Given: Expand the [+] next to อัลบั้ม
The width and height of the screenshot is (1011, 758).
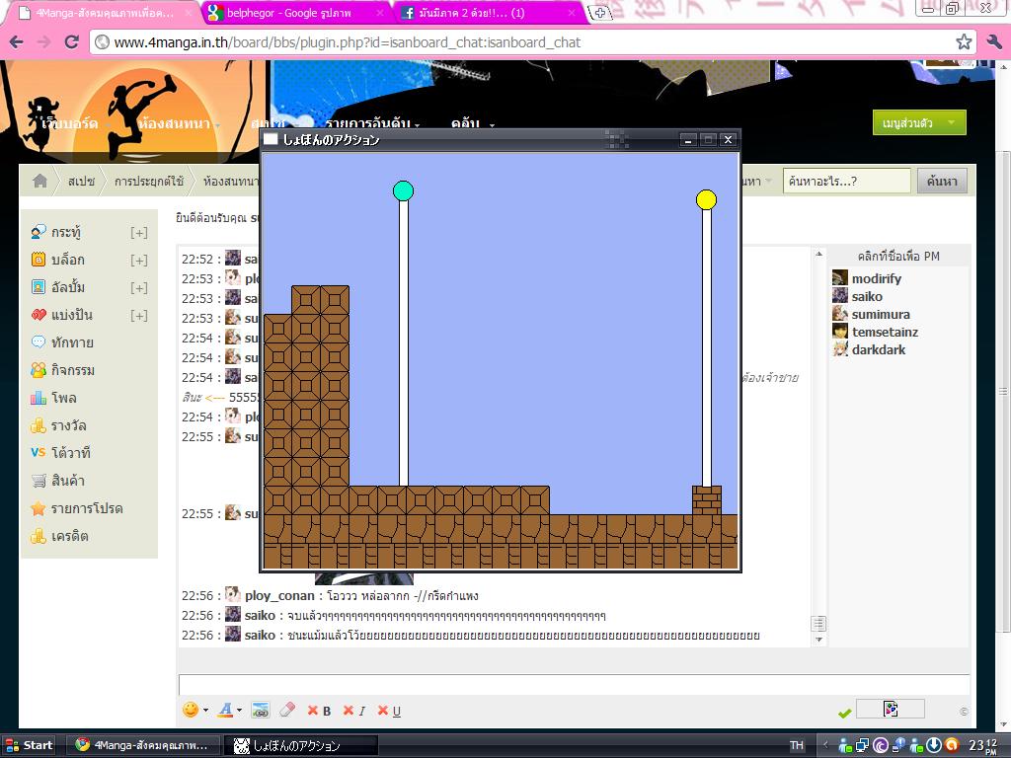Looking at the screenshot, I should point(138,288).
